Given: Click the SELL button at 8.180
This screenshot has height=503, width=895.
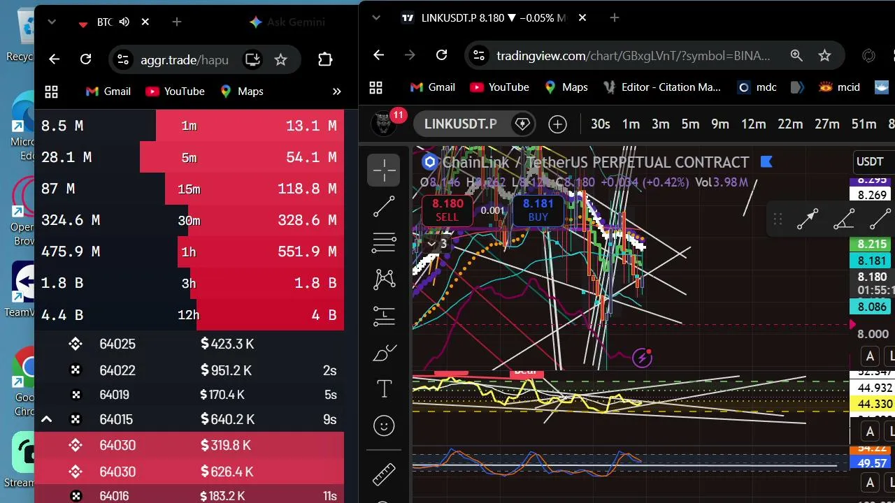Looking at the screenshot, I should click(447, 210).
